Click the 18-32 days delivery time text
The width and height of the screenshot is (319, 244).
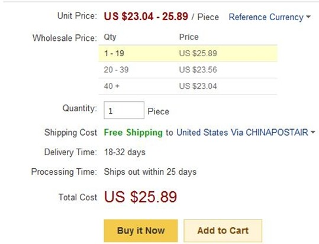(125, 152)
